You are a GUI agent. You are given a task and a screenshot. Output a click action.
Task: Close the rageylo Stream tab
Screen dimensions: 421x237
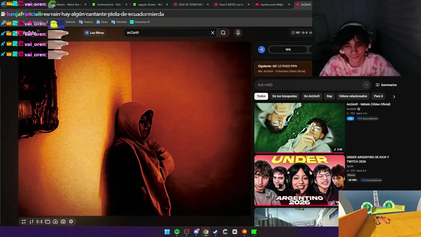167,5
